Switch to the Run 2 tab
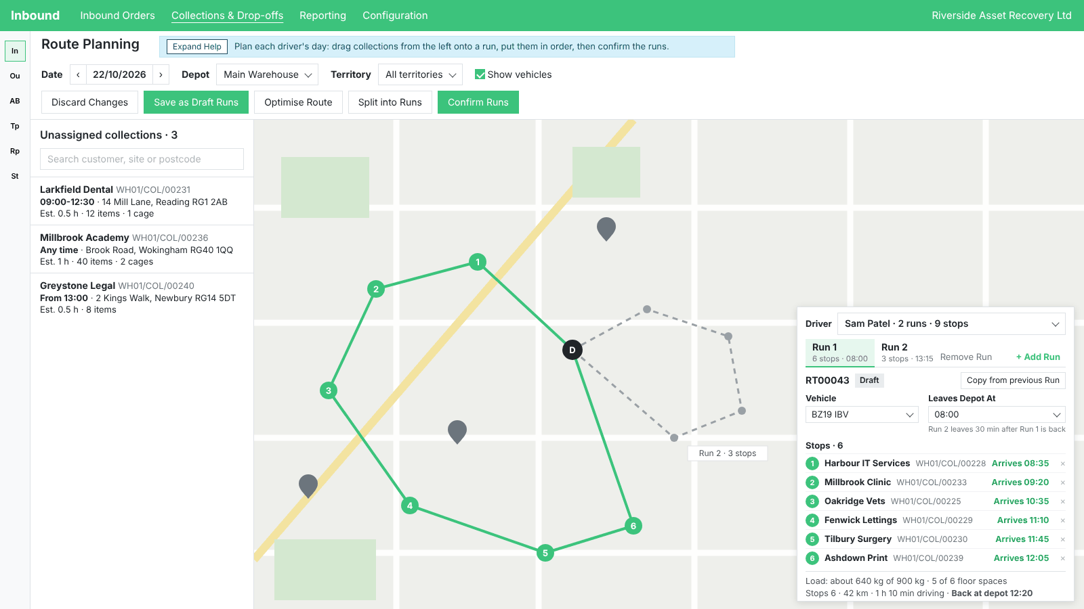 point(907,353)
